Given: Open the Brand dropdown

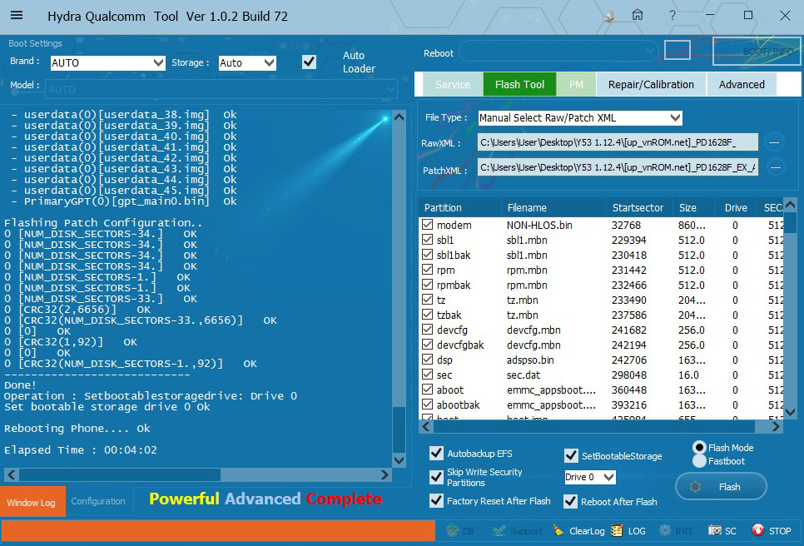Looking at the screenshot, I should 107,63.
